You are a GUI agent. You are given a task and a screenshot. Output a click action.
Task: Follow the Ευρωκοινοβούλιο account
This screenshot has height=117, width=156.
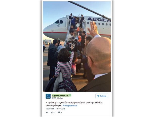(102, 96)
